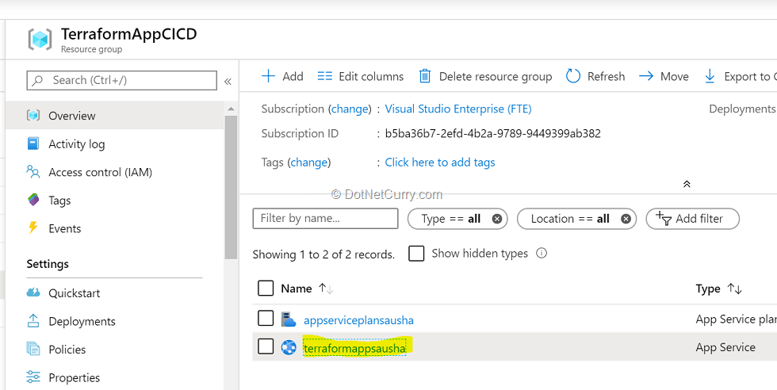The height and width of the screenshot is (390, 777).
Task: Click the Add toolbar button
Action: (282, 76)
